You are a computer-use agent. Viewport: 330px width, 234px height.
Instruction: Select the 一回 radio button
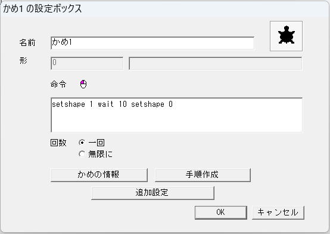click(x=82, y=143)
